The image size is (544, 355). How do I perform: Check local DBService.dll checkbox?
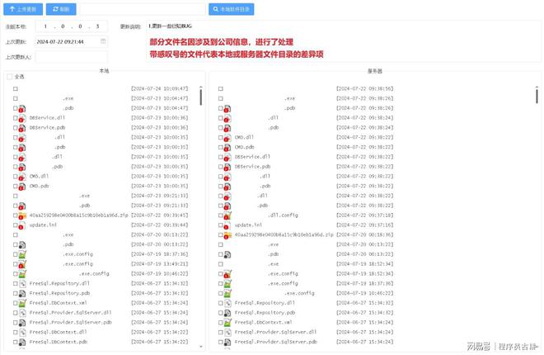[16, 118]
